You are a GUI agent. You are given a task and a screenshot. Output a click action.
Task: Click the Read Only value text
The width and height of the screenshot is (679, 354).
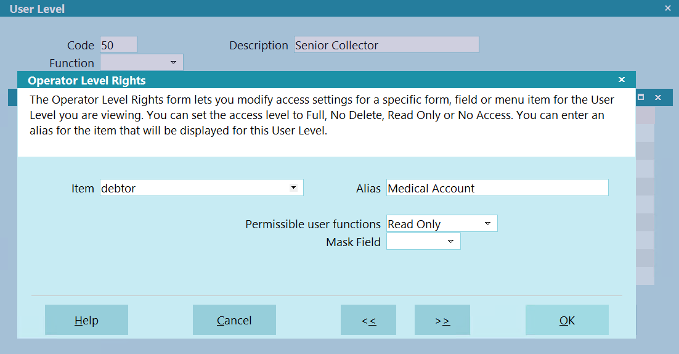click(414, 224)
